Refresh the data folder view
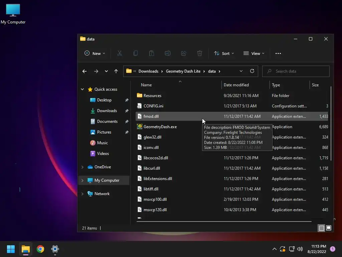 252,71
